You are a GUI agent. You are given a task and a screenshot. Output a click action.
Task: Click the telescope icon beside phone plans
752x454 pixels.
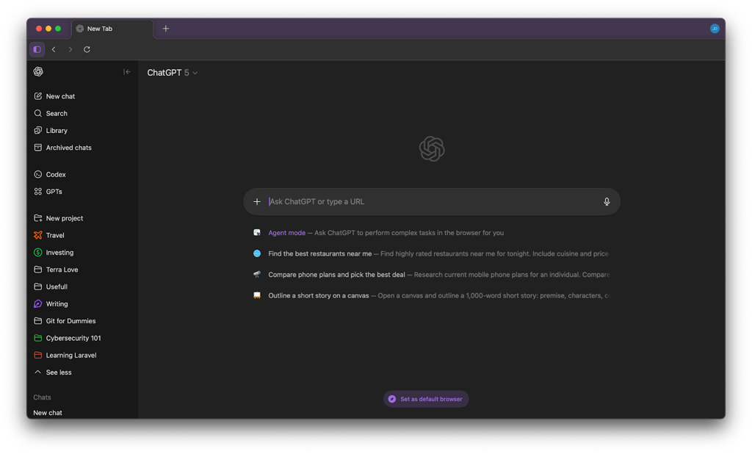[x=257, y=275]
